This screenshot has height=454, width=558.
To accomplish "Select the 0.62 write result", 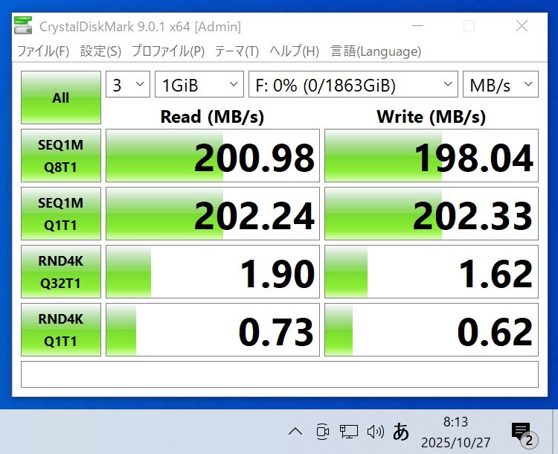I will 432,330.
